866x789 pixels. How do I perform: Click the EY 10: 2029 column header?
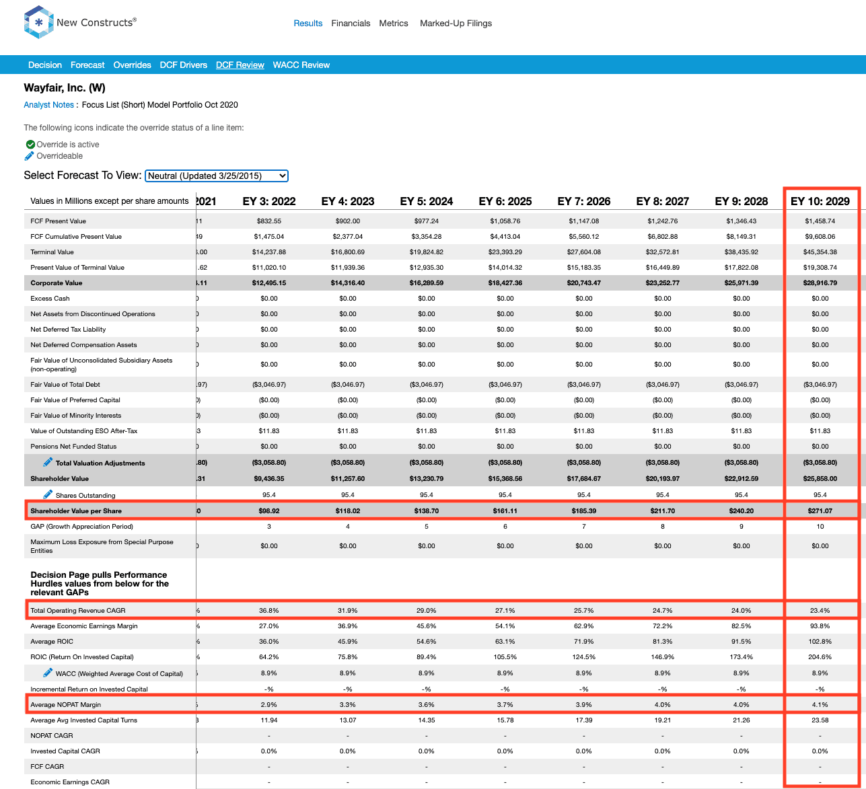[820, 201]
